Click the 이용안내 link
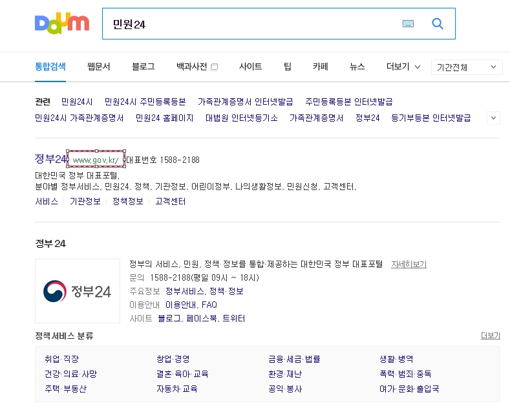Image resolution: width=510 pixels, height=410 pixels. click(180, 305)
